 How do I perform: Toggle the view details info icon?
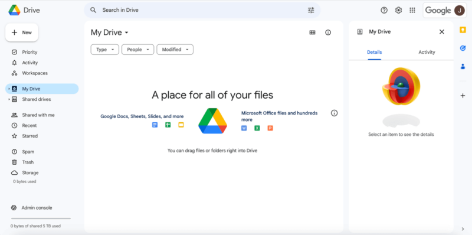[x=328, y=32]
